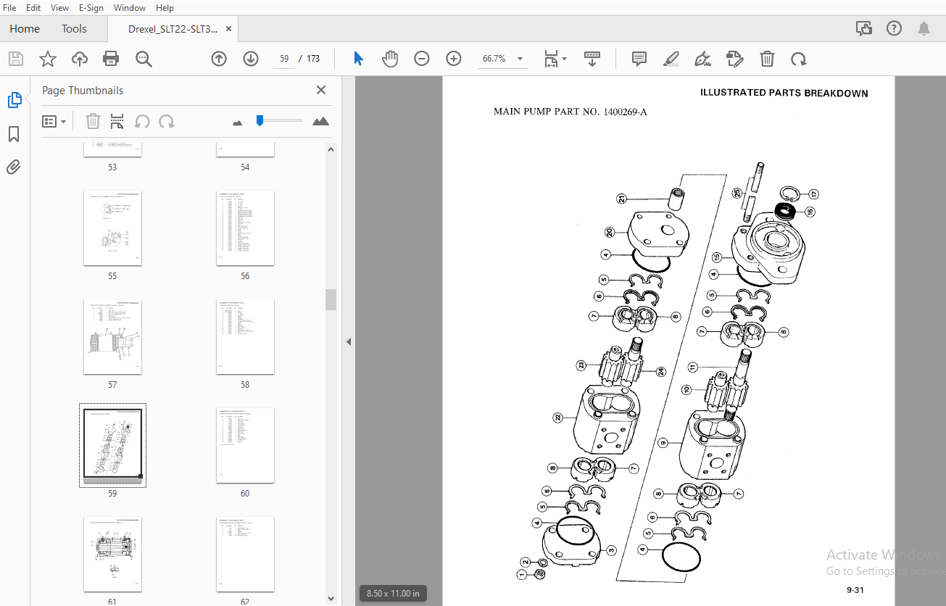Select page 56 thumbnail
The height and width of the screenshot is (606, 946).
245,228
